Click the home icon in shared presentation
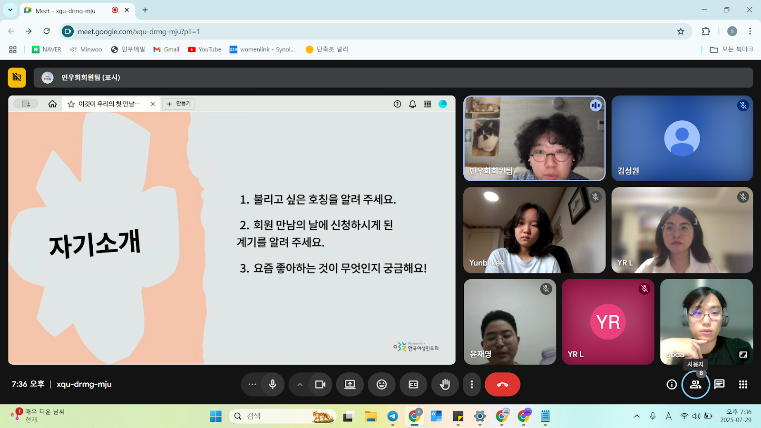 coord(52,104)
